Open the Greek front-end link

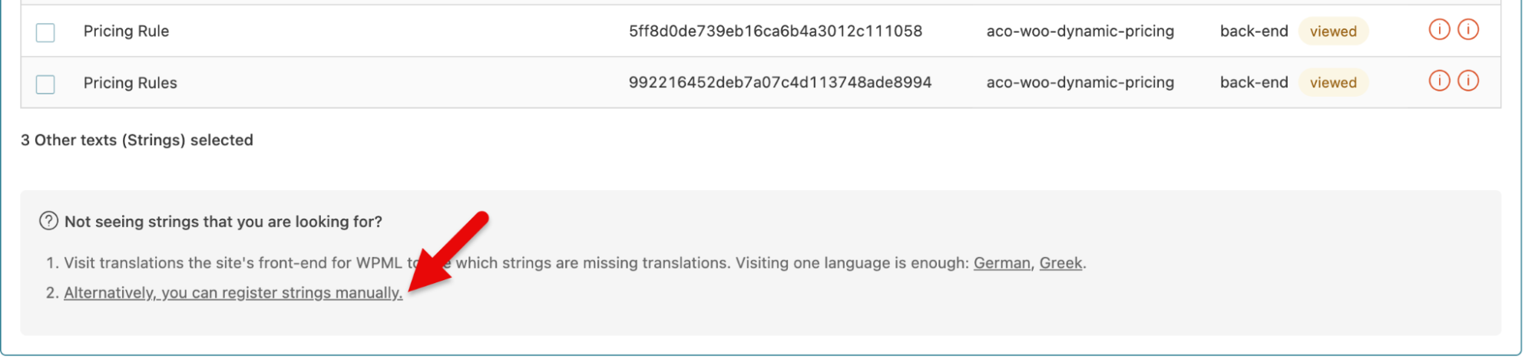click(1060, 262)
